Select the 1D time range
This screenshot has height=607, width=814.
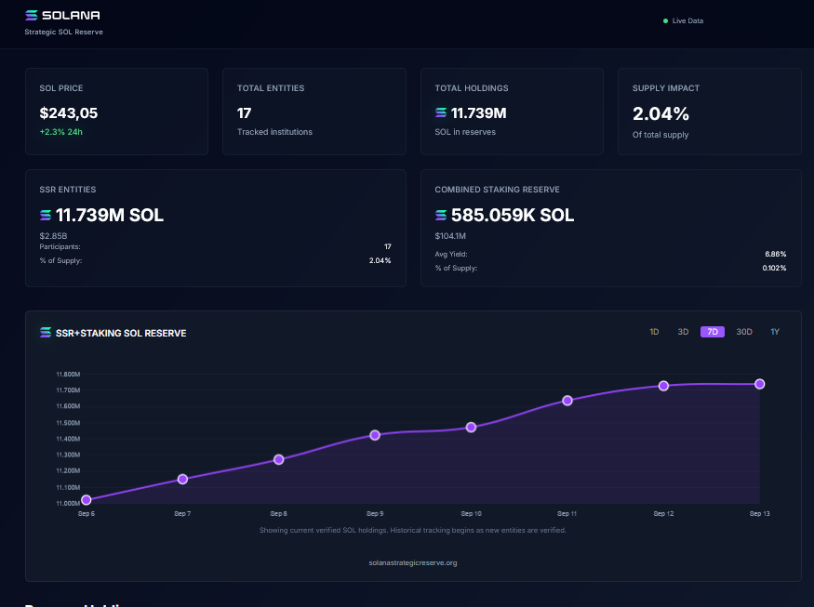pos(654,332)
